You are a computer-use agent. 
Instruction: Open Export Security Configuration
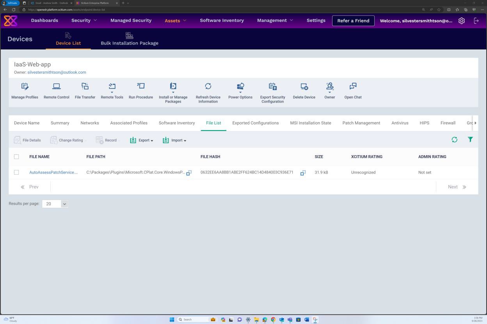[272, 90]
